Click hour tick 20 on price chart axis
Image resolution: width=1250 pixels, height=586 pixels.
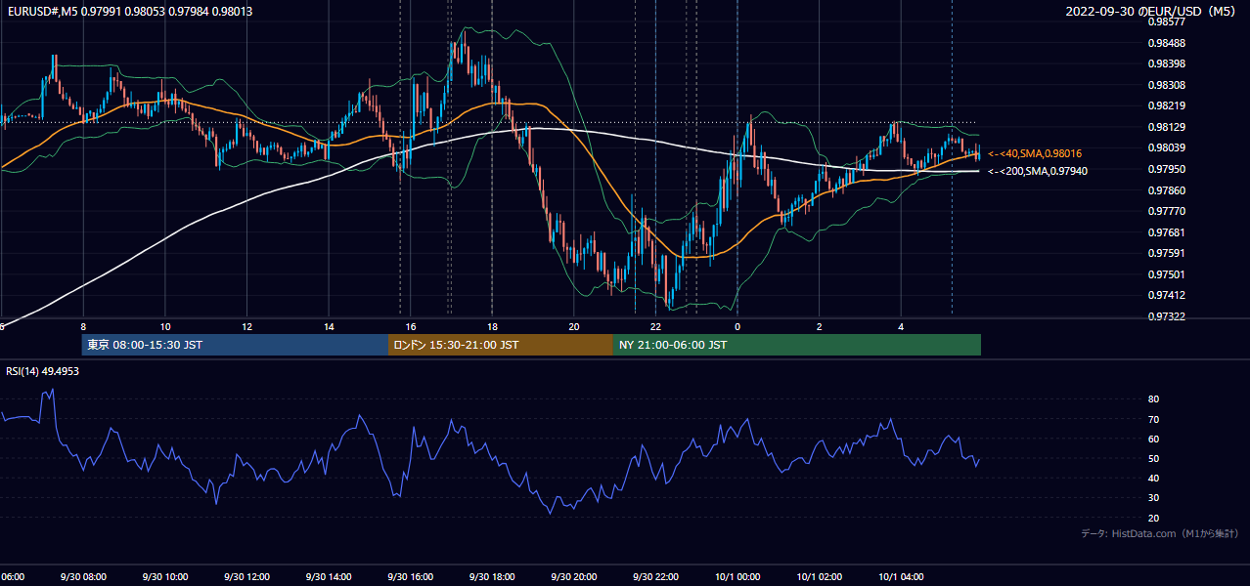573,327
